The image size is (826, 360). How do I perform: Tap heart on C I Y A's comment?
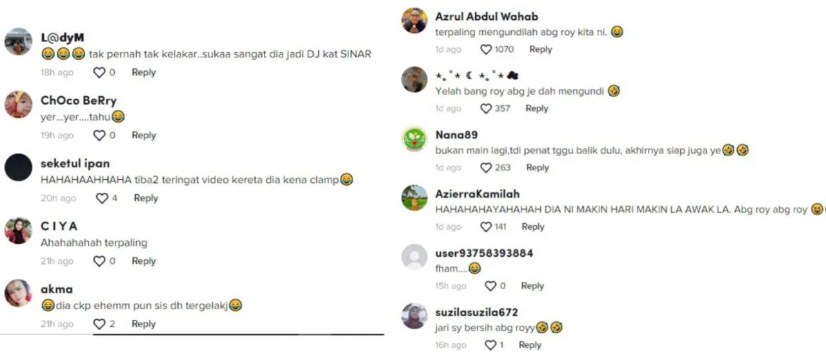point(99,261)
